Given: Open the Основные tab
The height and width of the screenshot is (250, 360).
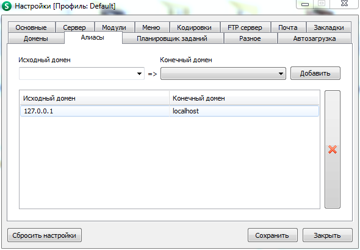Looking at the screenshot, I should 31,27.
